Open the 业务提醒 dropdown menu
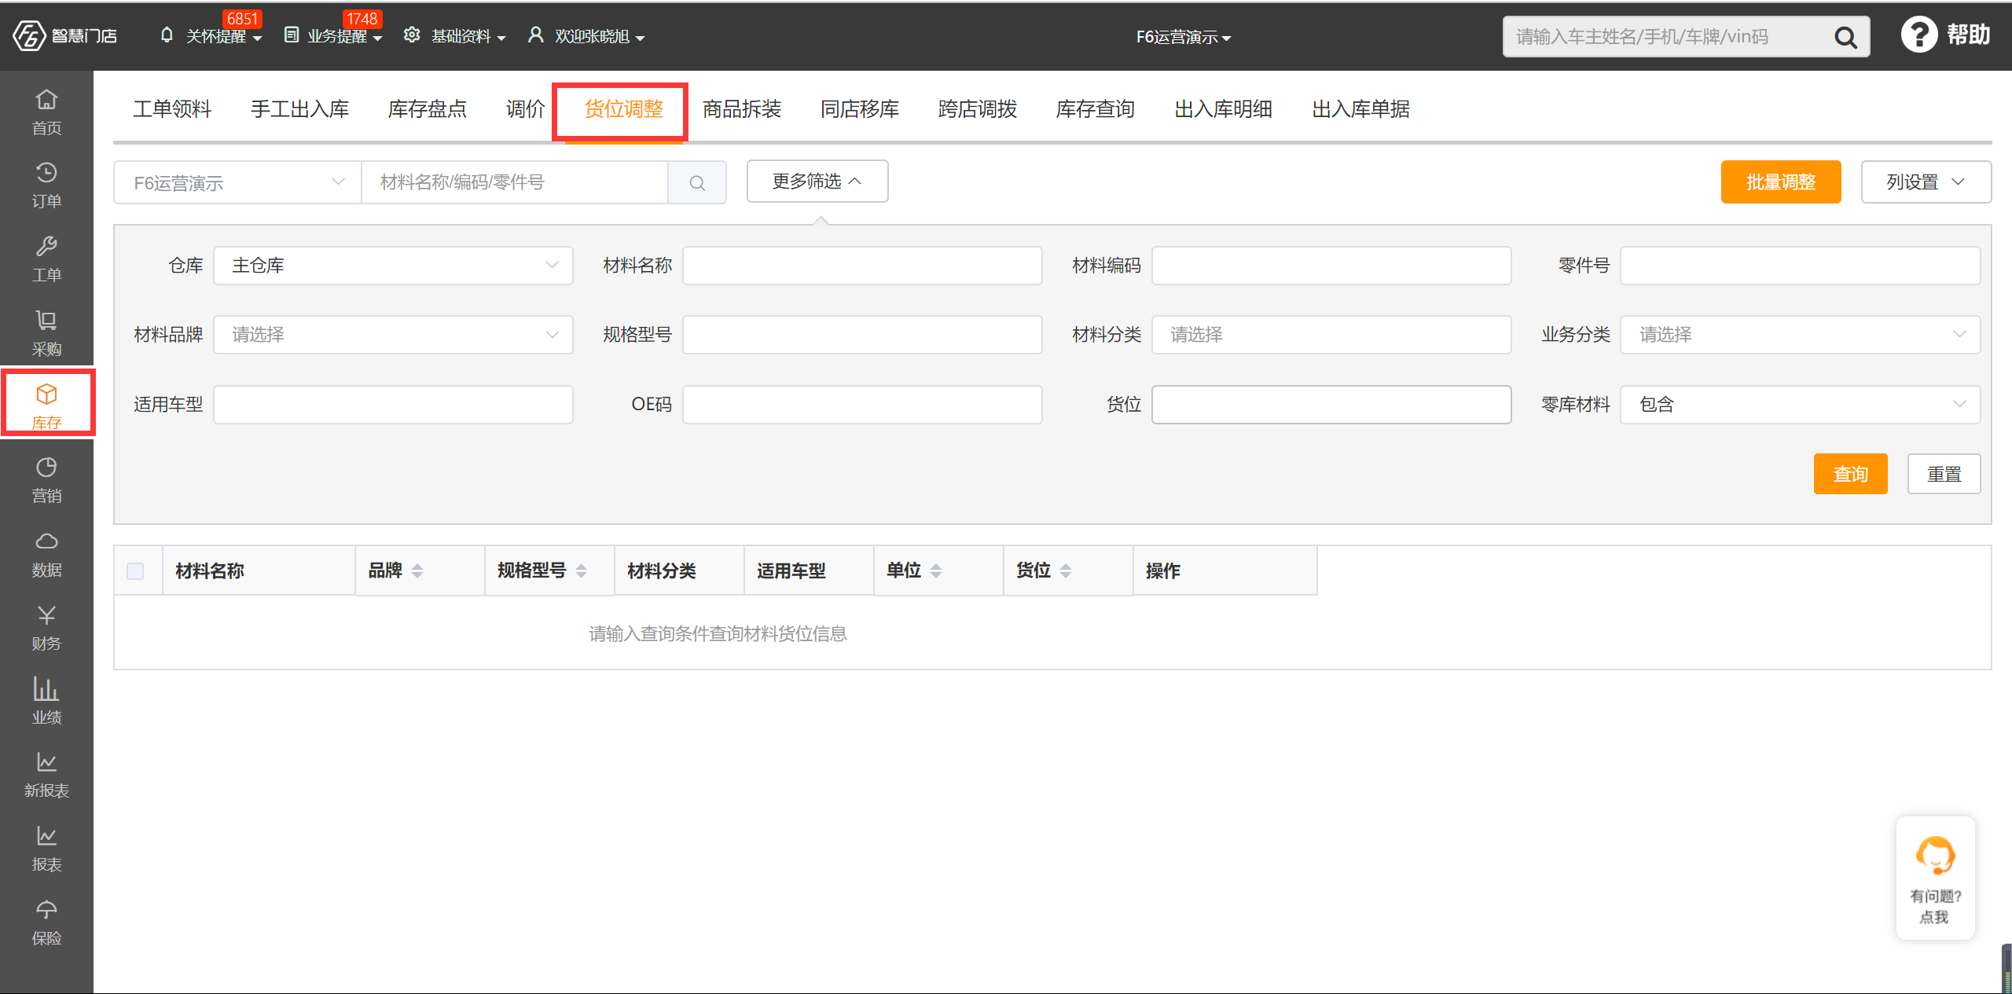The image size is (2012, 994). coord(333,36)
